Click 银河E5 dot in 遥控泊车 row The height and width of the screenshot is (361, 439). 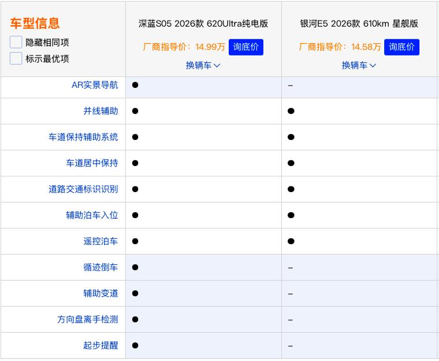(291, 241)
